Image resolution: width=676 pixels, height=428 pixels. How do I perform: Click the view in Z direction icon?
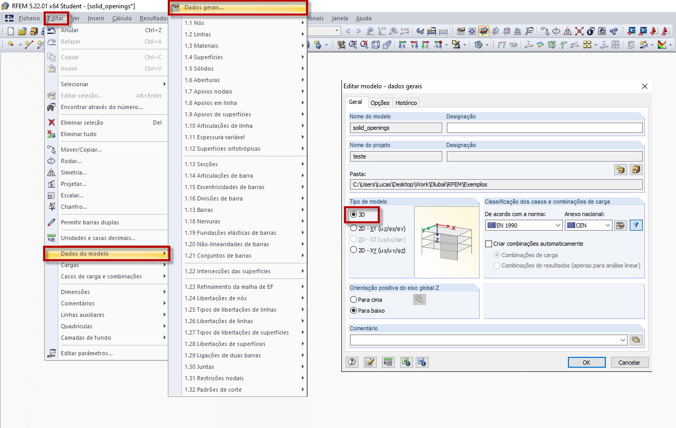(426, 45)
